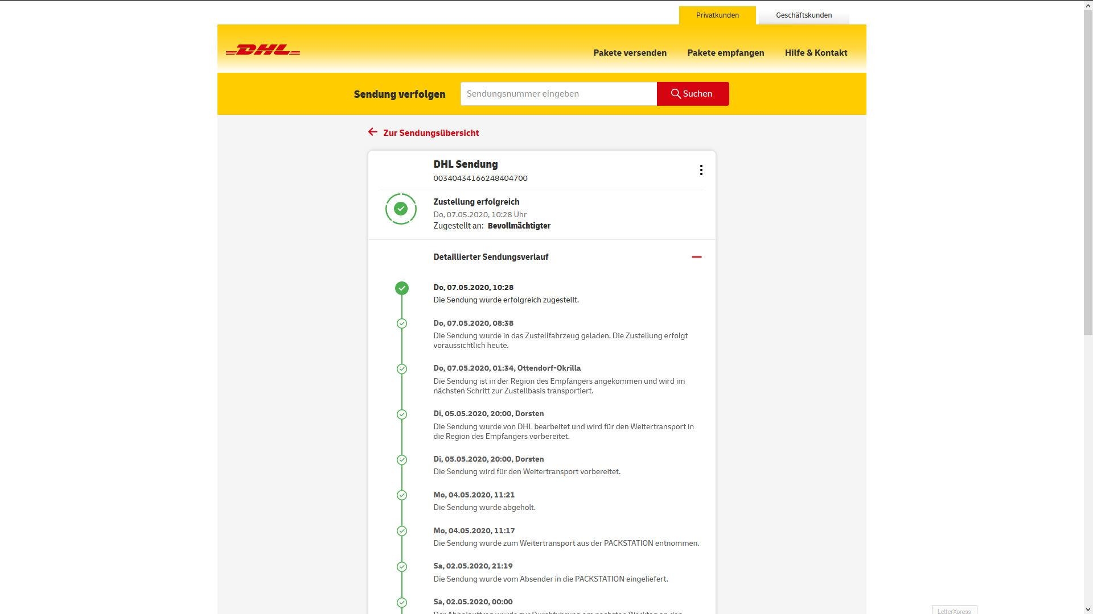
Task: Select the Privatkunden tab
Action: [717, 15]
